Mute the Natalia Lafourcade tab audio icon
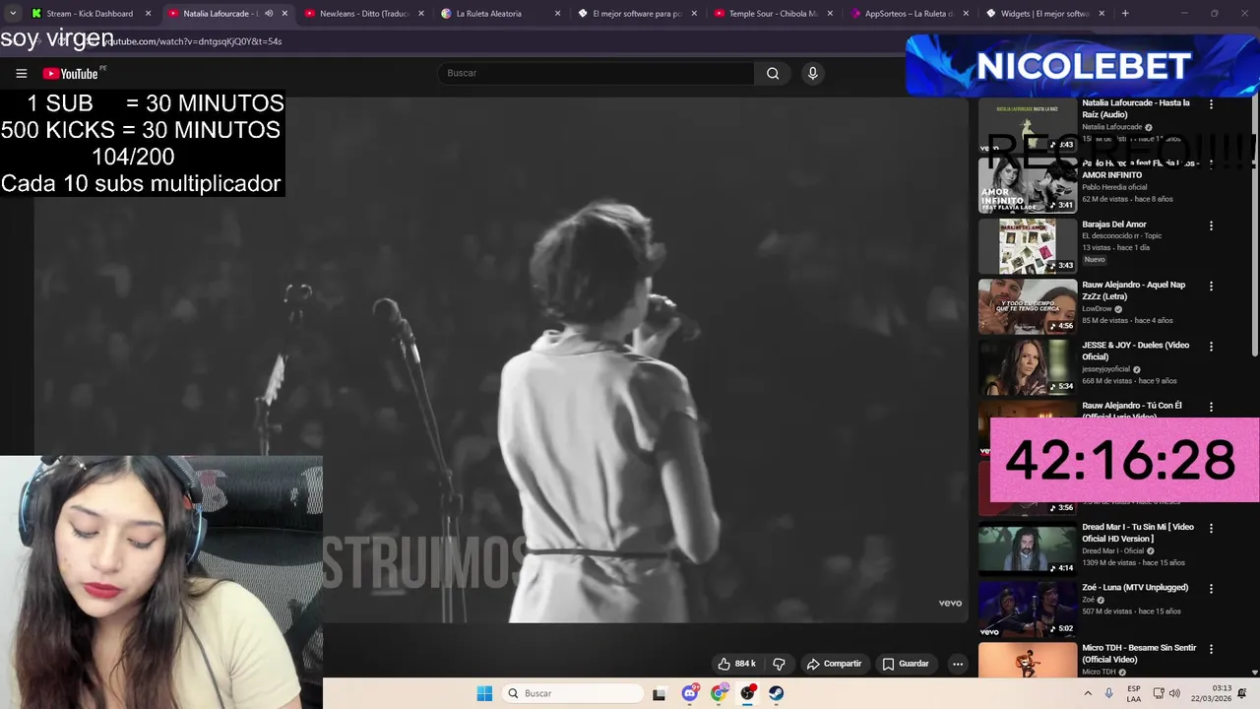This screenshot has height=709, width=1260. 269,14
